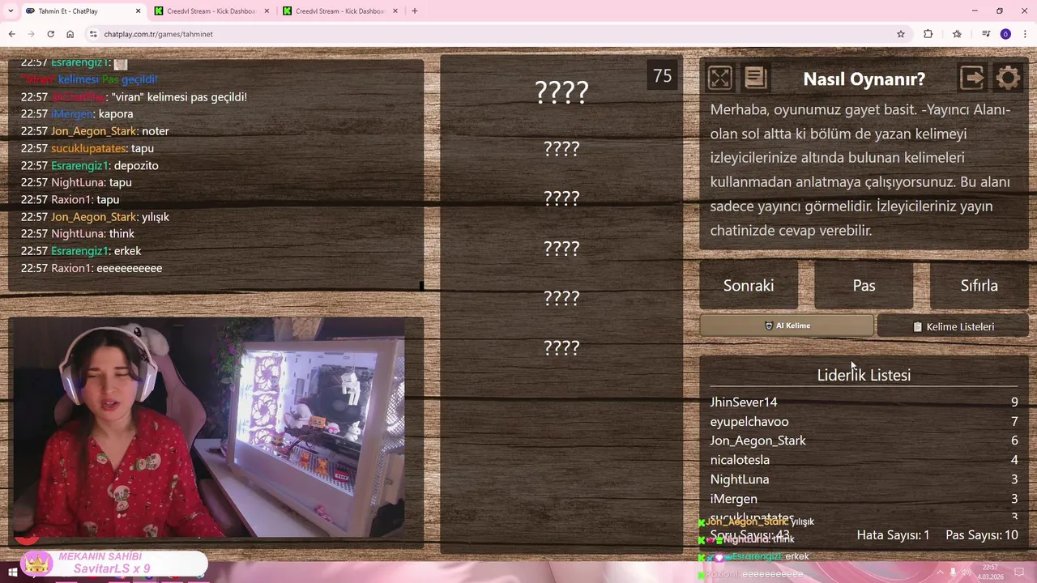This screenshot has height=583, width=1037.
Task: Click the 75 timer counter
Action: click(662, 75)
